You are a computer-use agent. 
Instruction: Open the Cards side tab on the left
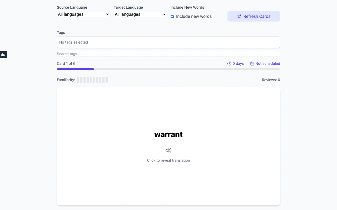pyautogui.click(x=2, y=54)
